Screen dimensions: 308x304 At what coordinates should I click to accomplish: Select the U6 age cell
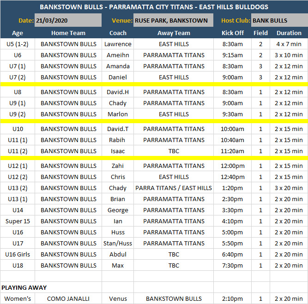(18, 55)
